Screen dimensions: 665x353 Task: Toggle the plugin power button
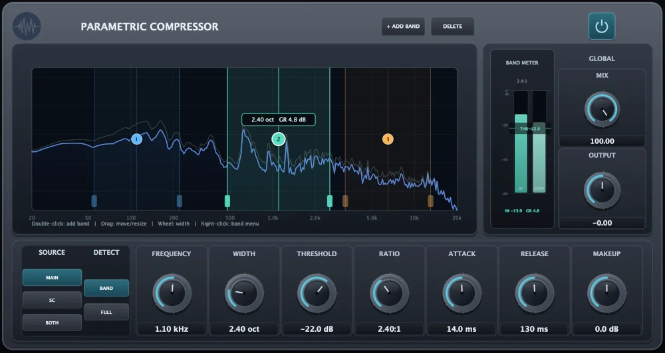pyautogui.click(x=601, y=27)
